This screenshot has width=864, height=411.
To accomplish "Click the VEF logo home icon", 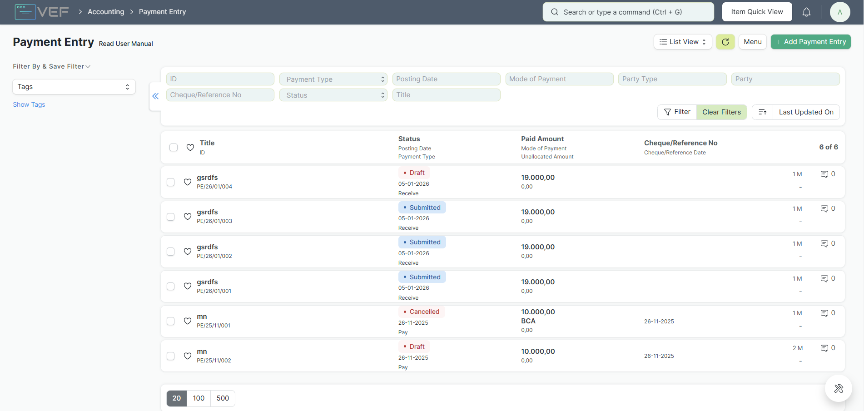I will pyautogui.click(x=41, y=12).
